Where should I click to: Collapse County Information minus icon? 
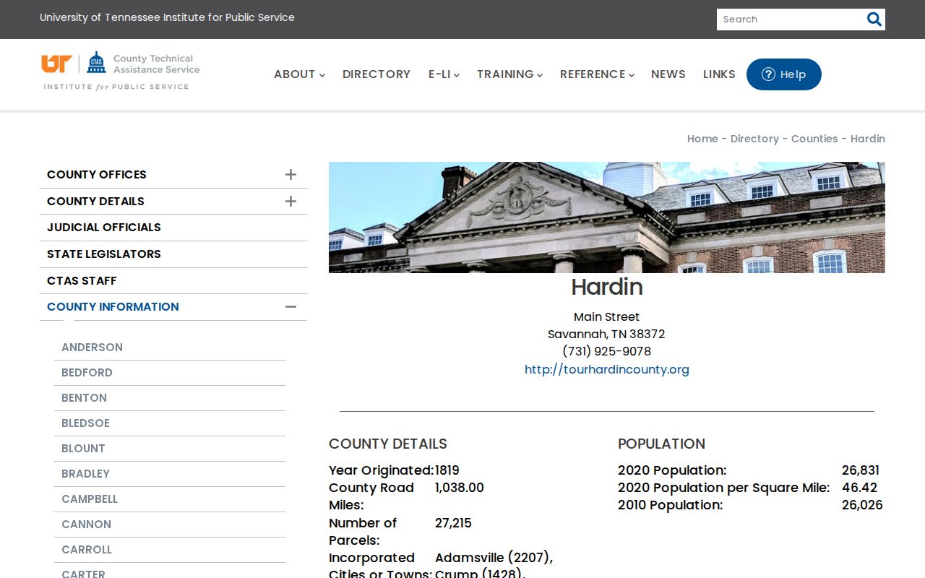coord(291,306)
